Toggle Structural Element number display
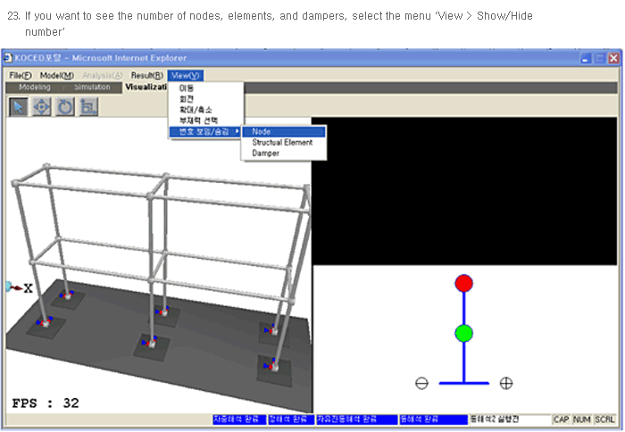This screenshot has height=432, width=625. (x=282, y=142)
